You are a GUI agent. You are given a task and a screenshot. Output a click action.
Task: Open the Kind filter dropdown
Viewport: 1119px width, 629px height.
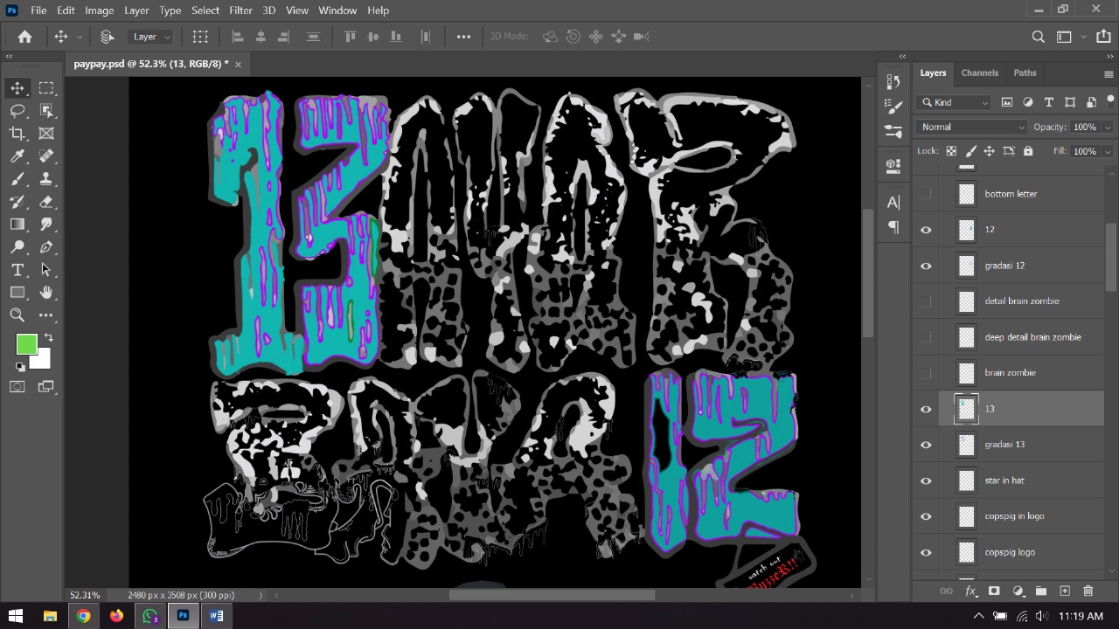(955, 102)
